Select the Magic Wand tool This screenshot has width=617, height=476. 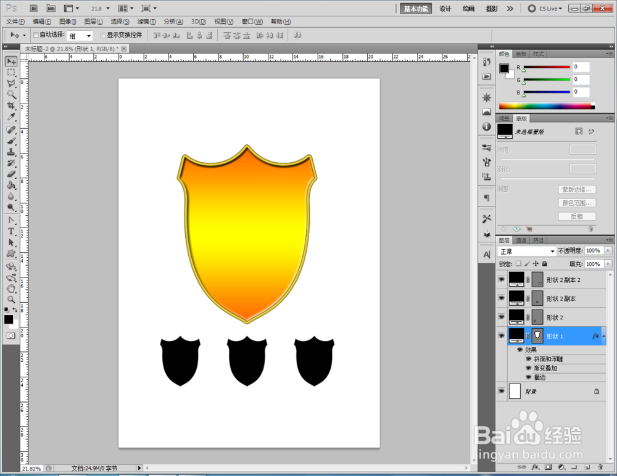click(x=11, y=94)
